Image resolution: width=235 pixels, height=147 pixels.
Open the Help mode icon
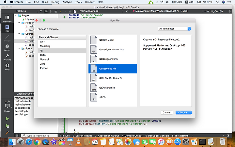tap(7, 67)
